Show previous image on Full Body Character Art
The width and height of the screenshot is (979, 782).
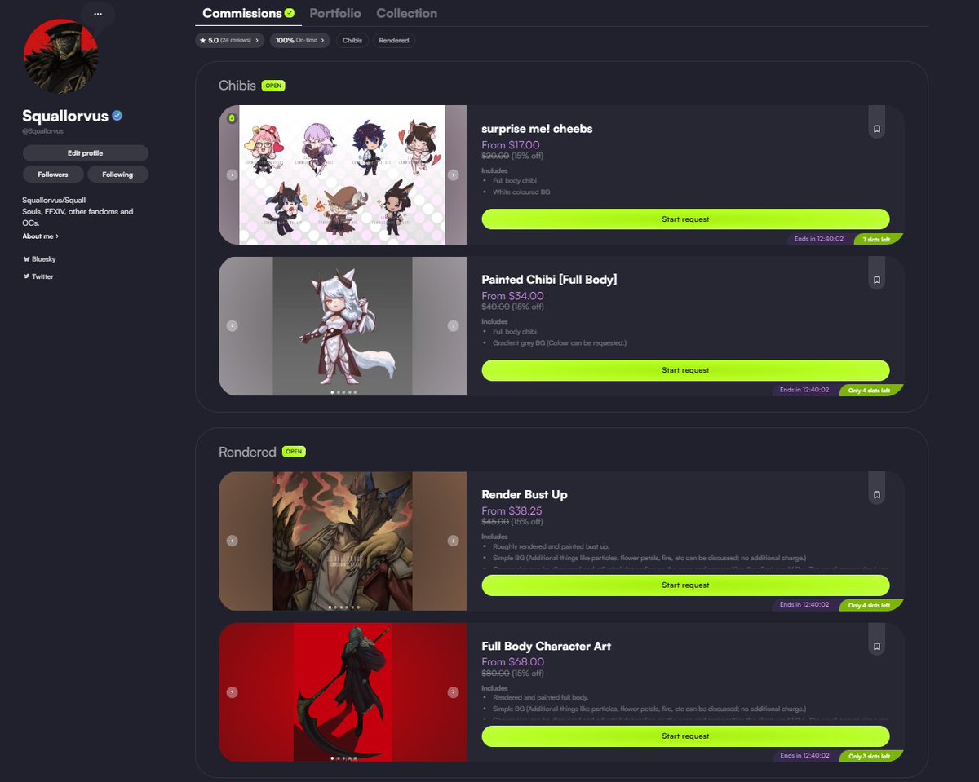233,692
